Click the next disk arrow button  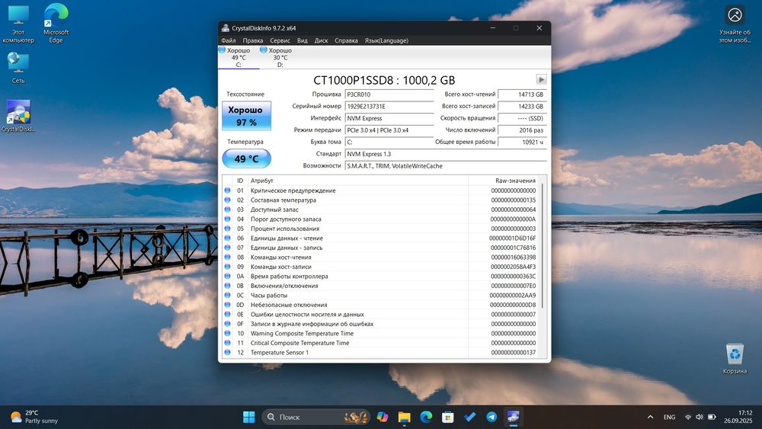(x=541, y=79)
